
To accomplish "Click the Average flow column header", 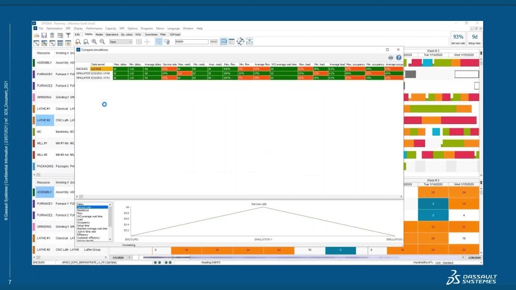I will (262, 64).
